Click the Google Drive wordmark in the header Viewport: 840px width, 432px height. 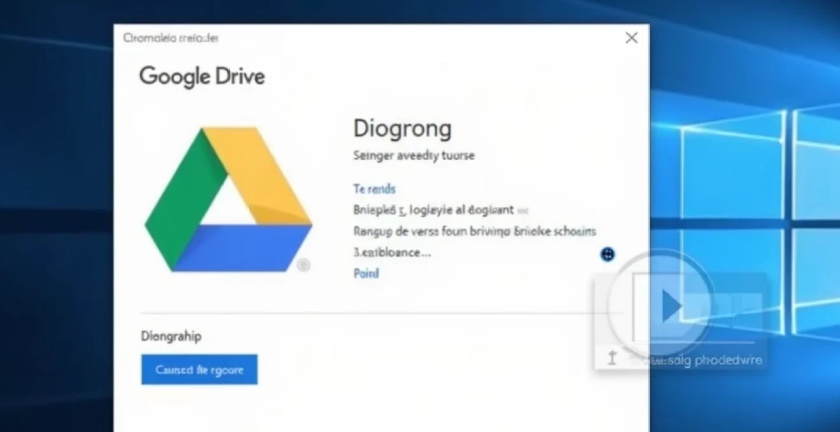click(202, 76)
